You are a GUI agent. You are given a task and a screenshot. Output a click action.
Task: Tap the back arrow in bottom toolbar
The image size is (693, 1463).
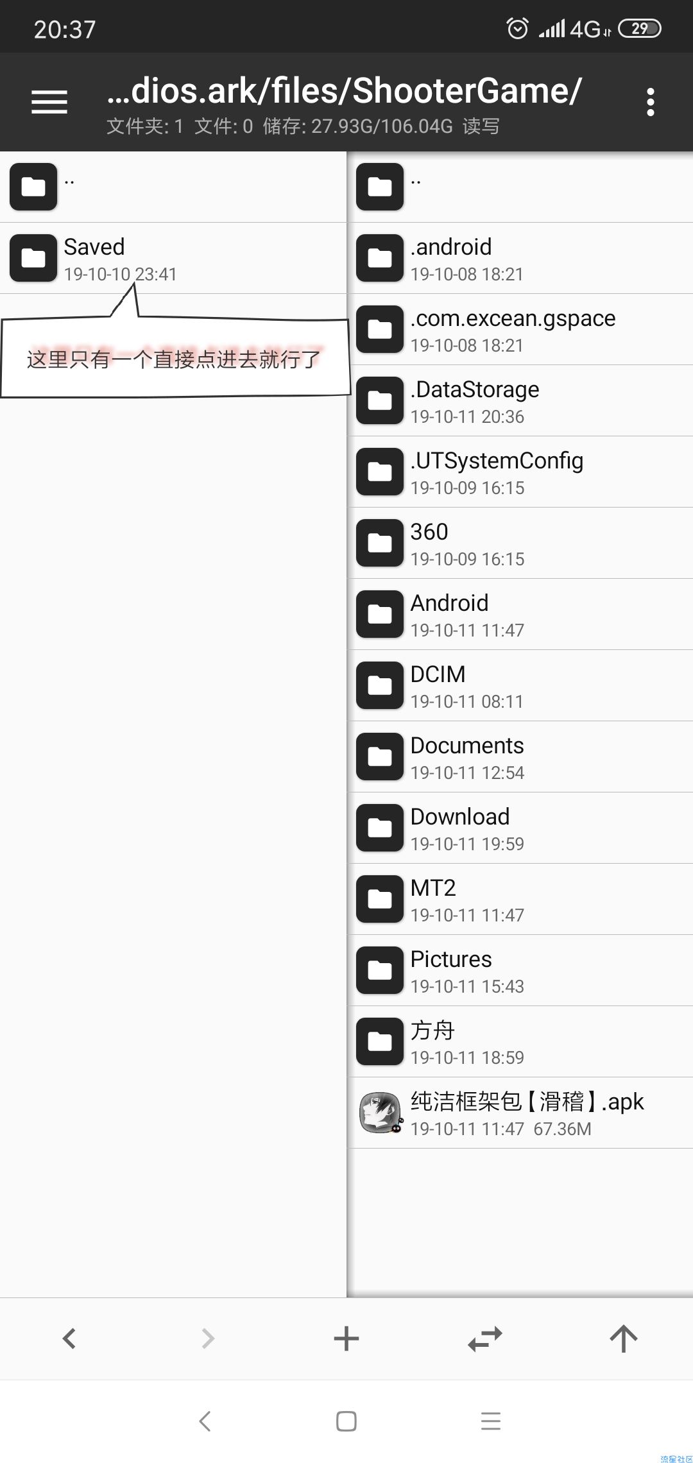click(x=69, y=1339)
